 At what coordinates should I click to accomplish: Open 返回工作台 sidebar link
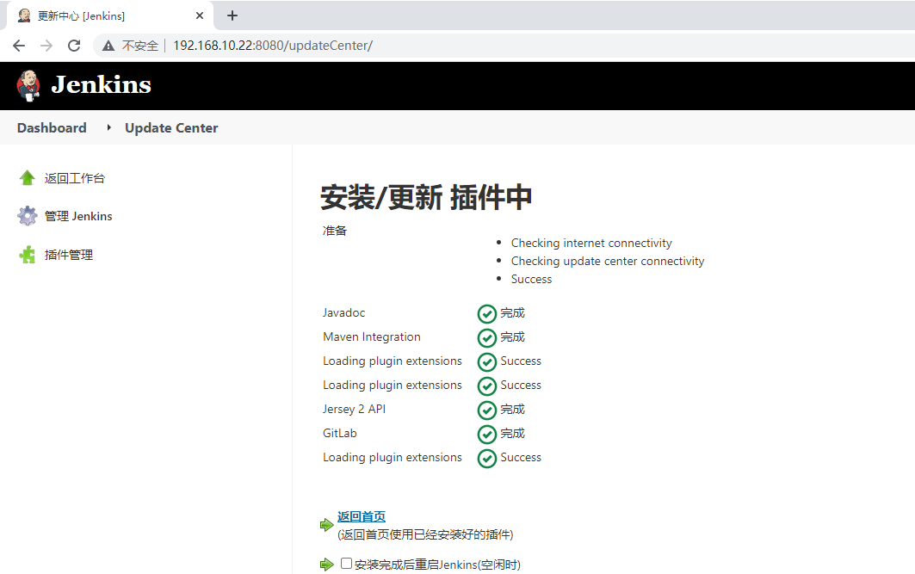coord(75,178)
